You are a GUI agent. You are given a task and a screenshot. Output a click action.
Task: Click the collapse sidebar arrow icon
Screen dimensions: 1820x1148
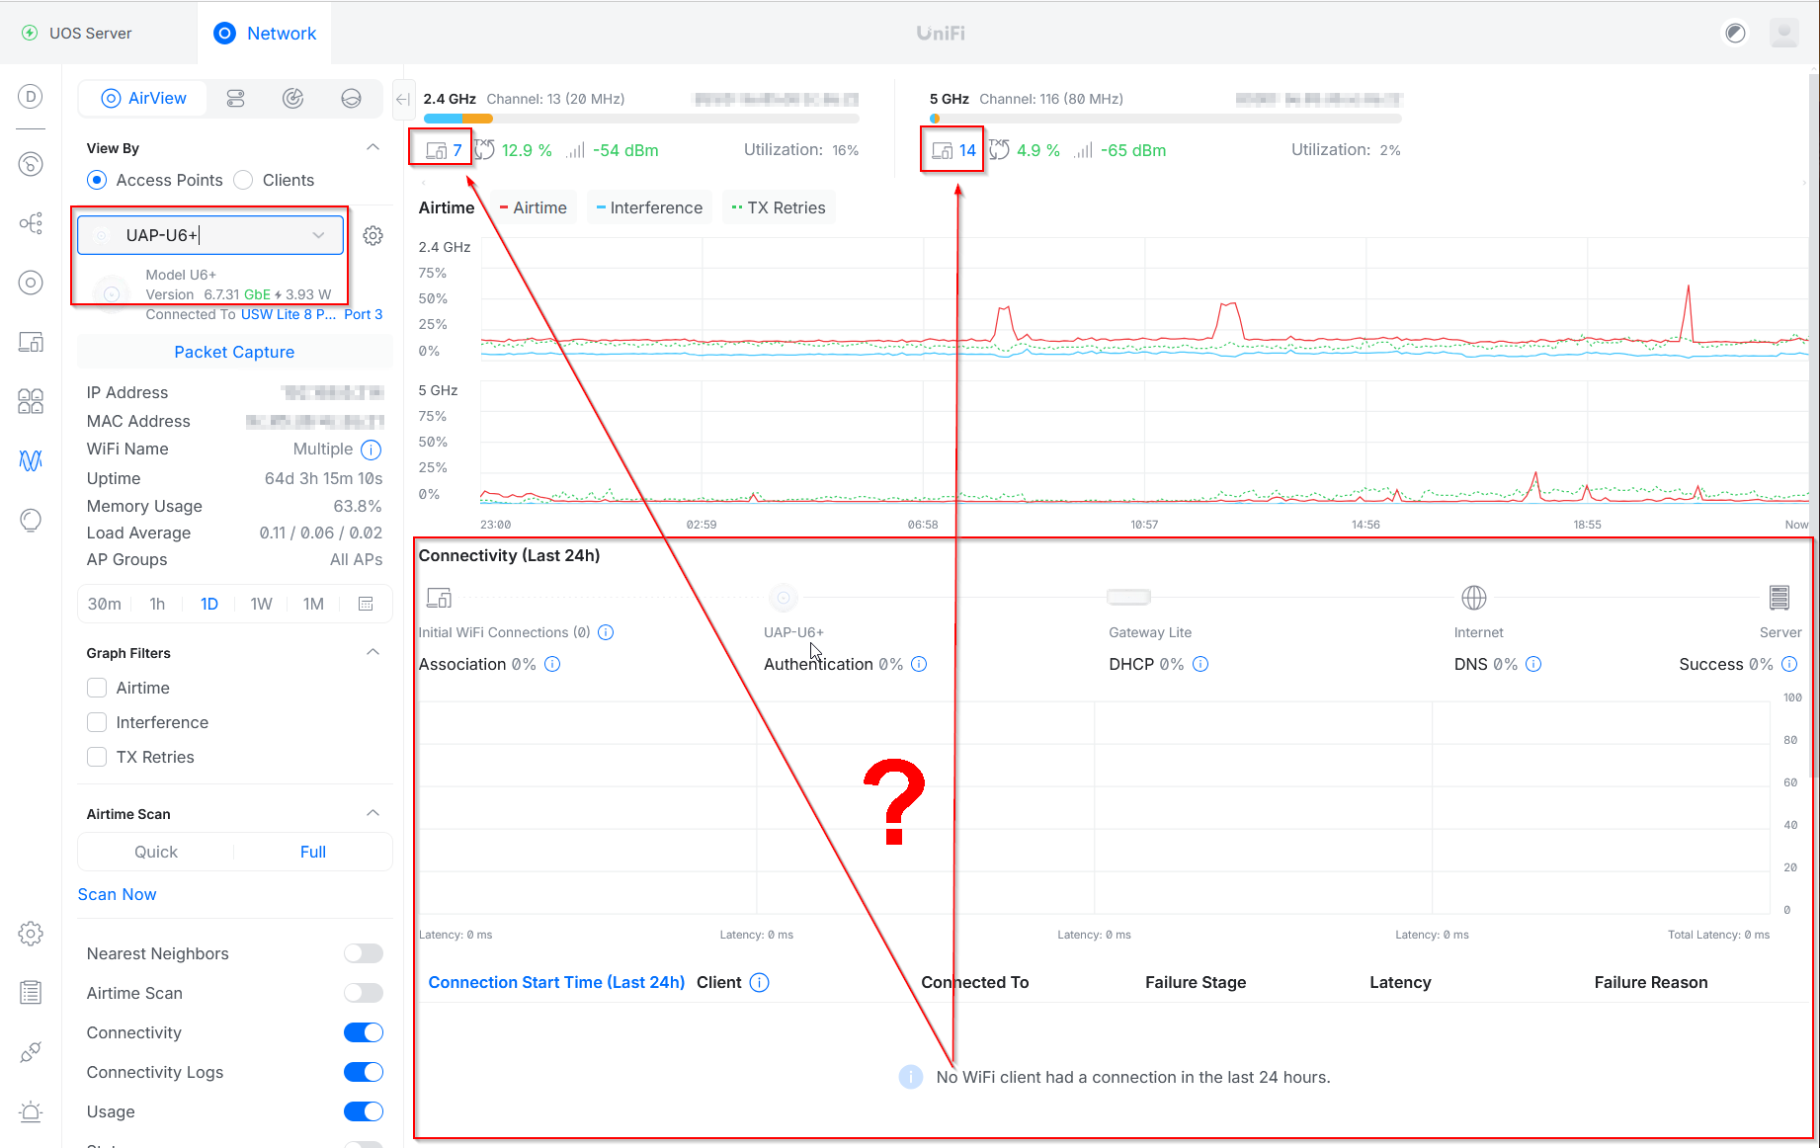[x=402, y=99]
